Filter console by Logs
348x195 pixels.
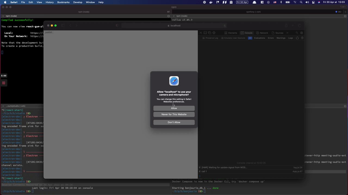[x=290, y=38]
